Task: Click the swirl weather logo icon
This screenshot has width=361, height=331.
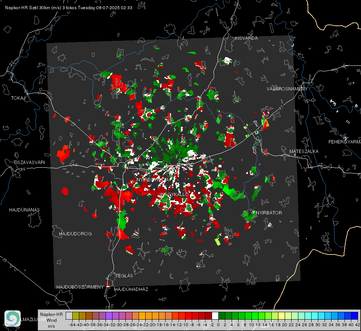Action: pos(13,318)
